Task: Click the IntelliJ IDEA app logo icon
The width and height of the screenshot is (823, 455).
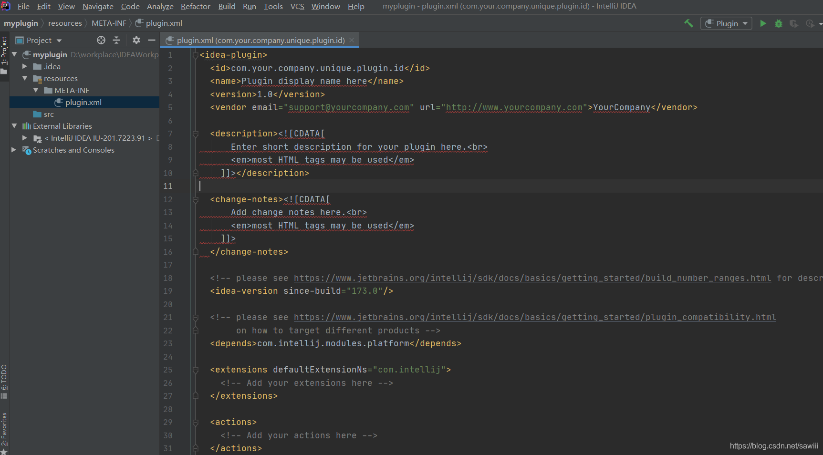Action: pyautogui.click(x=6, y=6)
